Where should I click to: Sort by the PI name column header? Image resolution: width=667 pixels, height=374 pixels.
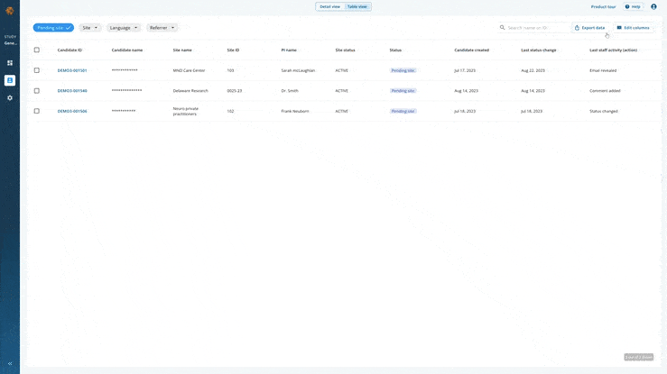289,50
